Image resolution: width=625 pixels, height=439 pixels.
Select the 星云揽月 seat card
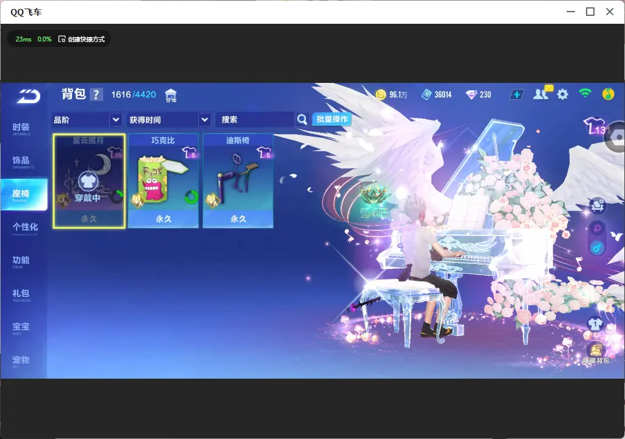89,181
